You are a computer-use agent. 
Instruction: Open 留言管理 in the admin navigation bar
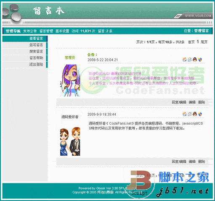coord(46,31)
